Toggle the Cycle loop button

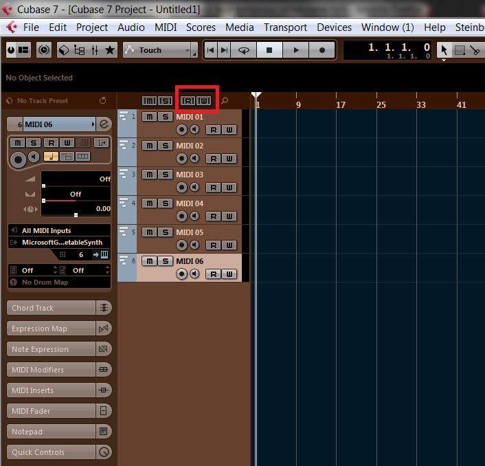(x=244, y=49)
